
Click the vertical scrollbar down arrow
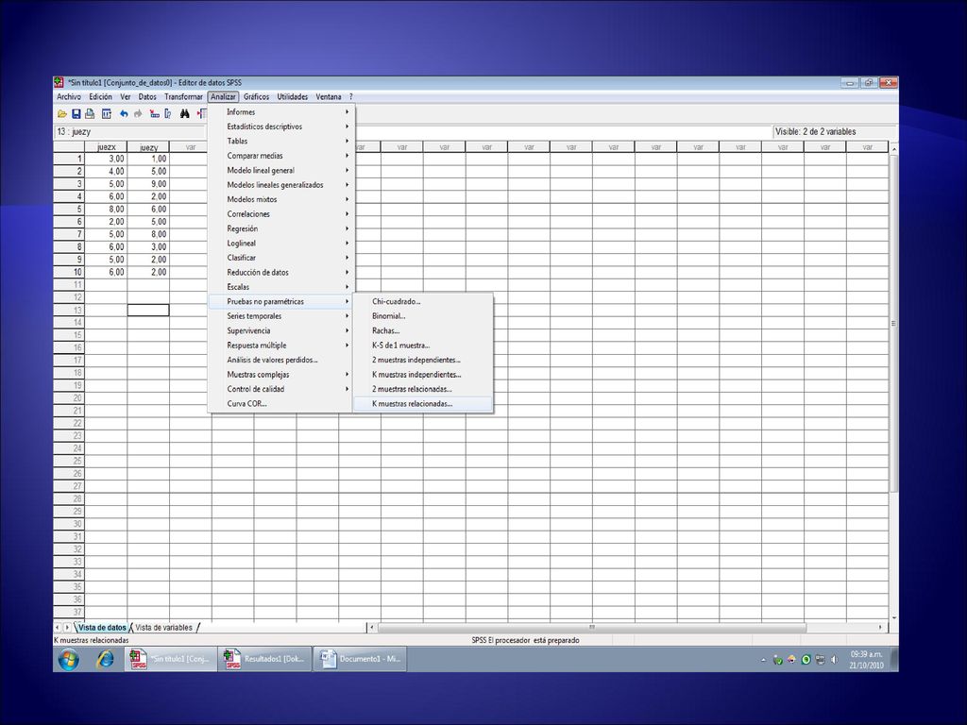point(893,617)
